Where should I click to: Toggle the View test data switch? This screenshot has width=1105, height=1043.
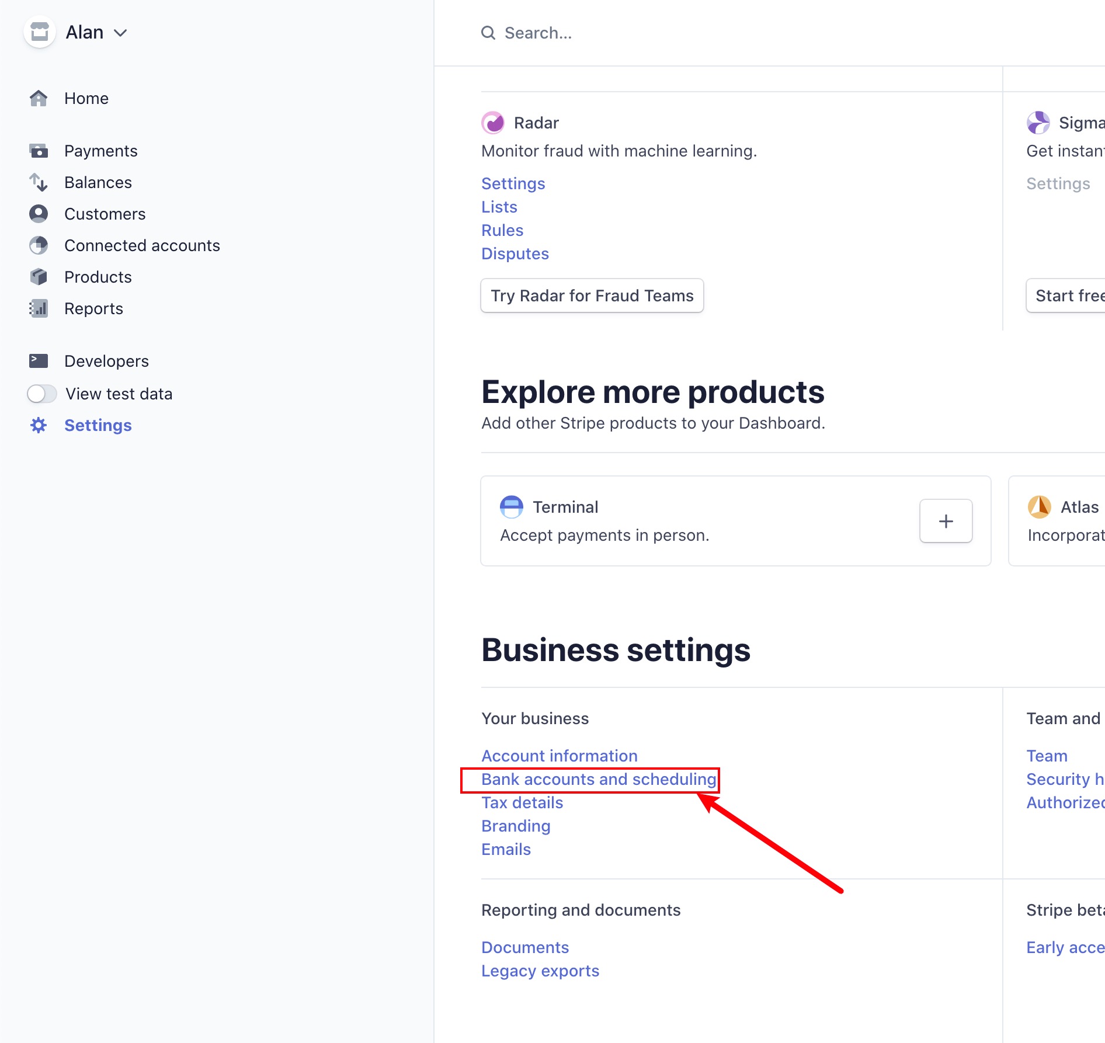tap(42, 394)
